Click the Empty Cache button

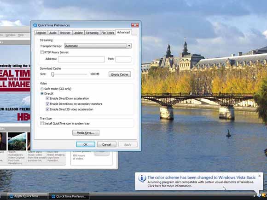tap(120, 74)
